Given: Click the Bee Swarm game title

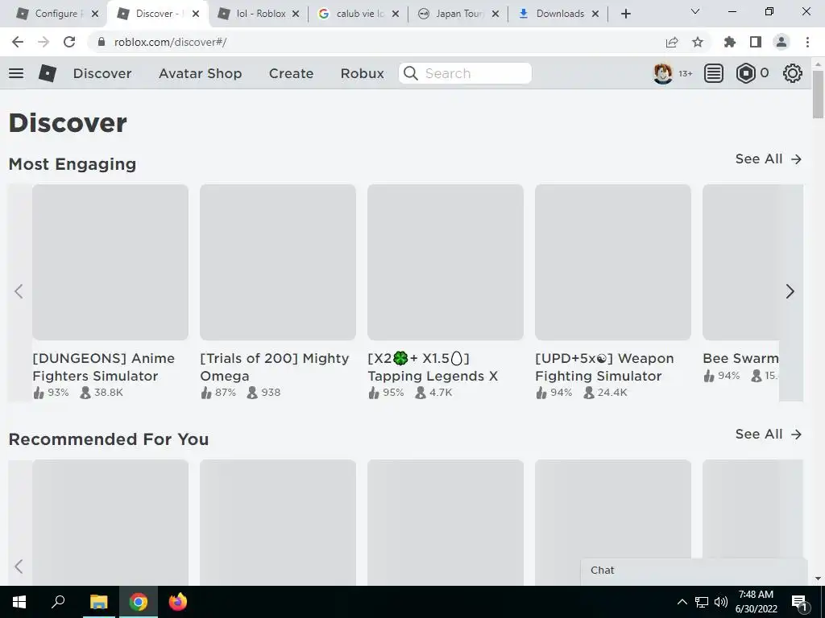Looking at the screenshot, I should pos(740,358).
